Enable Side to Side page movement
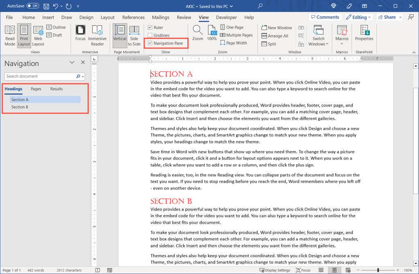419x274 pixels. (x=134, y=36)
